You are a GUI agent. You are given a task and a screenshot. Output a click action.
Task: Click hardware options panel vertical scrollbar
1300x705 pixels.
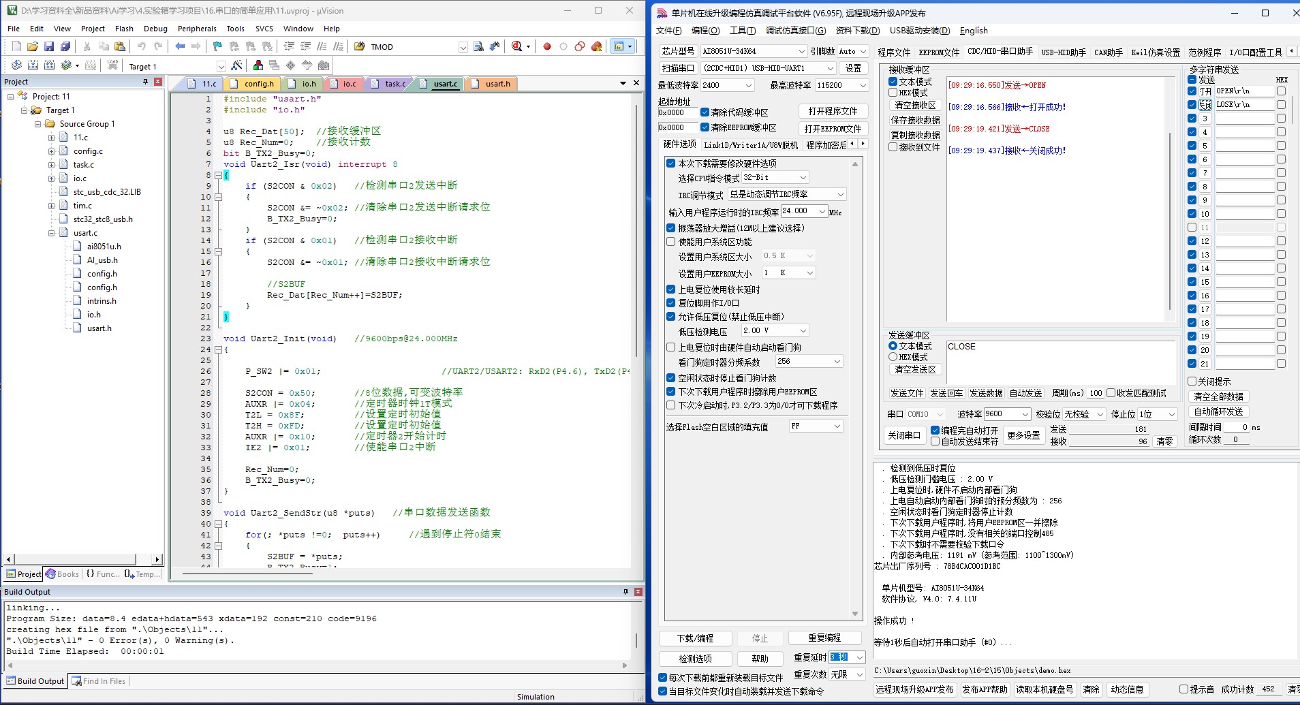(x=855, y=388)
